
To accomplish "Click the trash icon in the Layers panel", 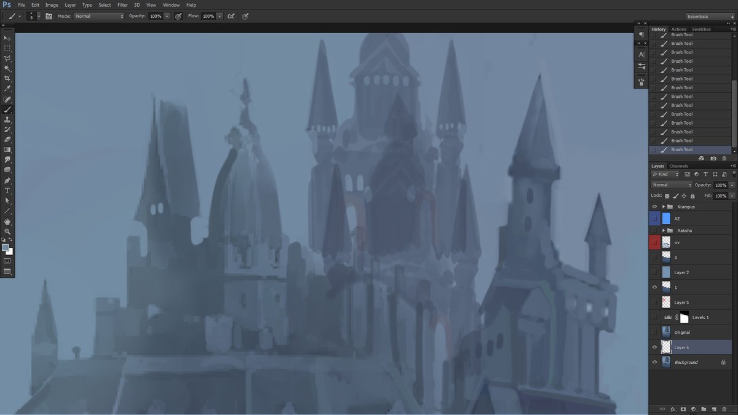I will click(x=724, y=409).
